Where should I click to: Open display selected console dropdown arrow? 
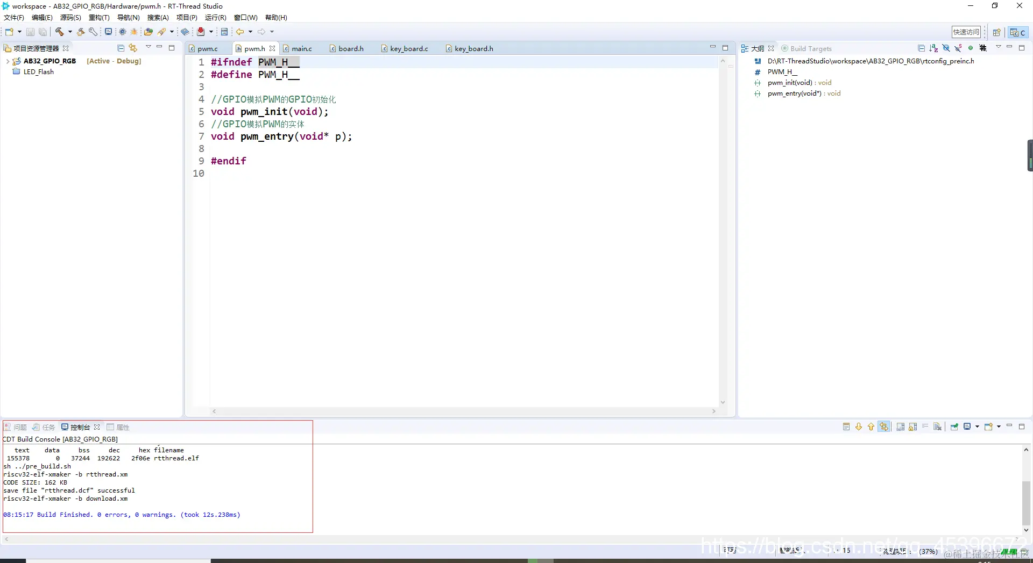point(977,427)
